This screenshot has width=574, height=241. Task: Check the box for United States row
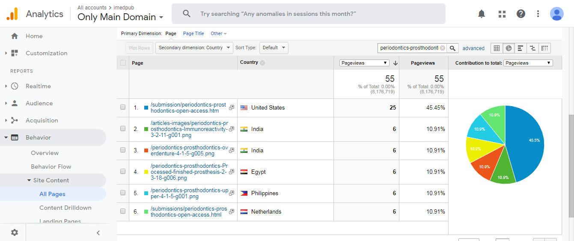coord(123,107)
